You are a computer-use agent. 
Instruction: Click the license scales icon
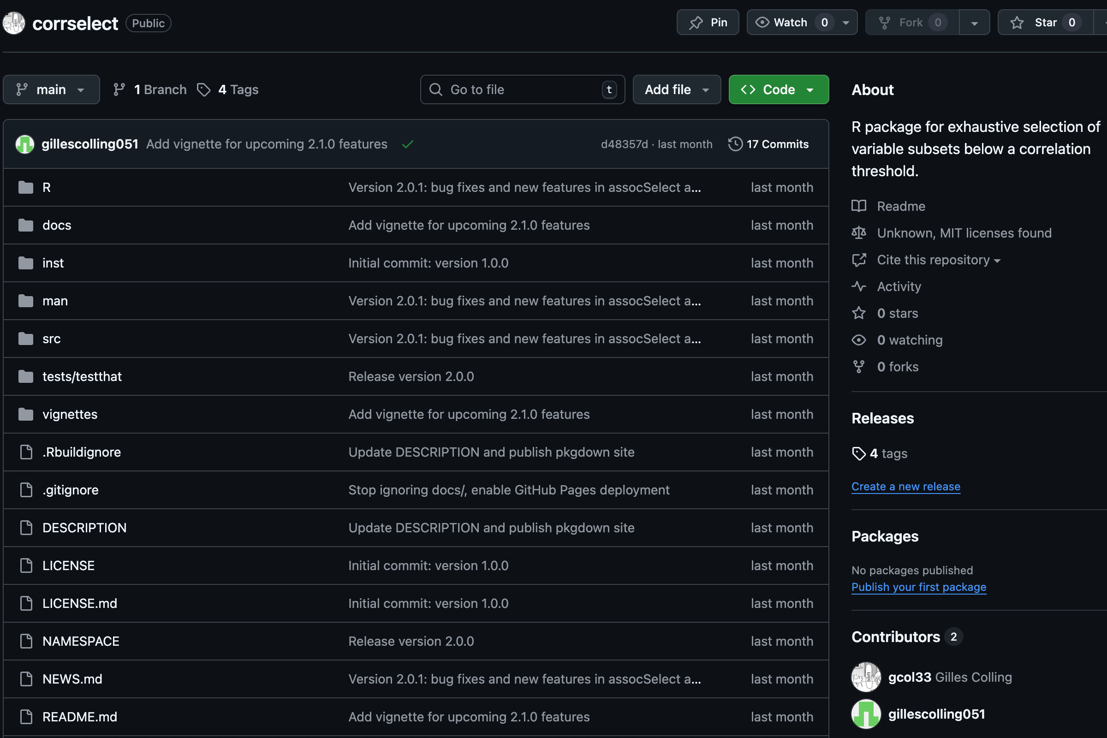click(858, 233)
